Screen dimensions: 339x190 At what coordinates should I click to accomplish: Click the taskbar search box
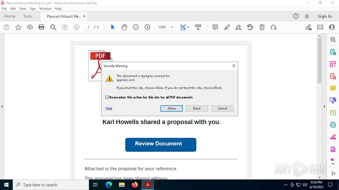tap(51, 185)
